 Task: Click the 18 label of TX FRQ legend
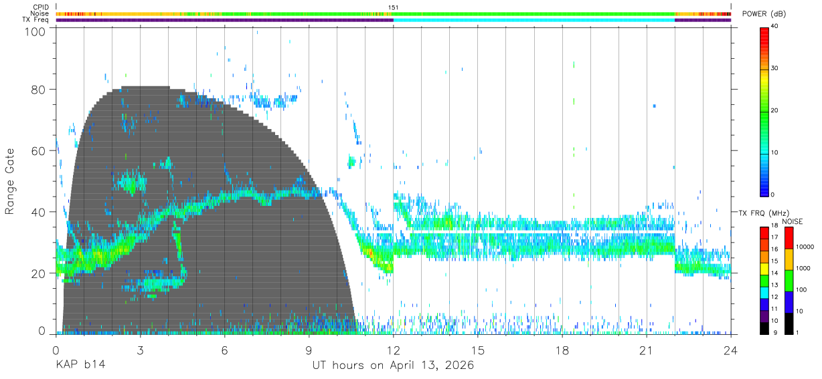[775, 226]
